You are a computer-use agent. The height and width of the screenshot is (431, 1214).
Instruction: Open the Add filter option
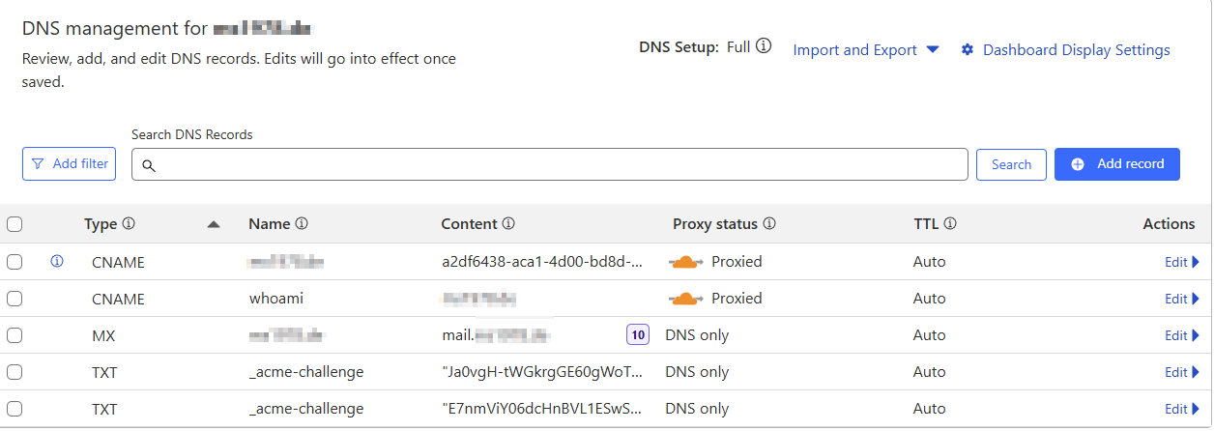pos(70,164)
